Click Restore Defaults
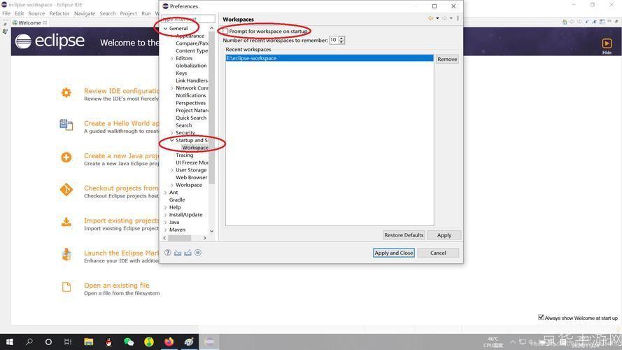This screenshot has height=350, width=622. coord(404,235)
